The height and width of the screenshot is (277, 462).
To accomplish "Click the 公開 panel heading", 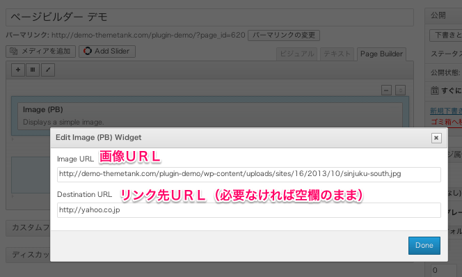I will (438, 15).
